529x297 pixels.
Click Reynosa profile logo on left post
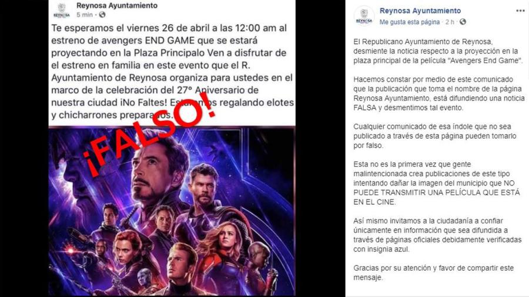click(61, 11)
